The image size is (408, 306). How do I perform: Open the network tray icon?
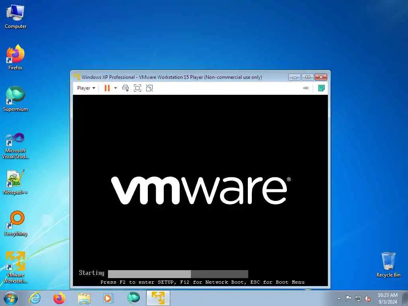(358, 298)
